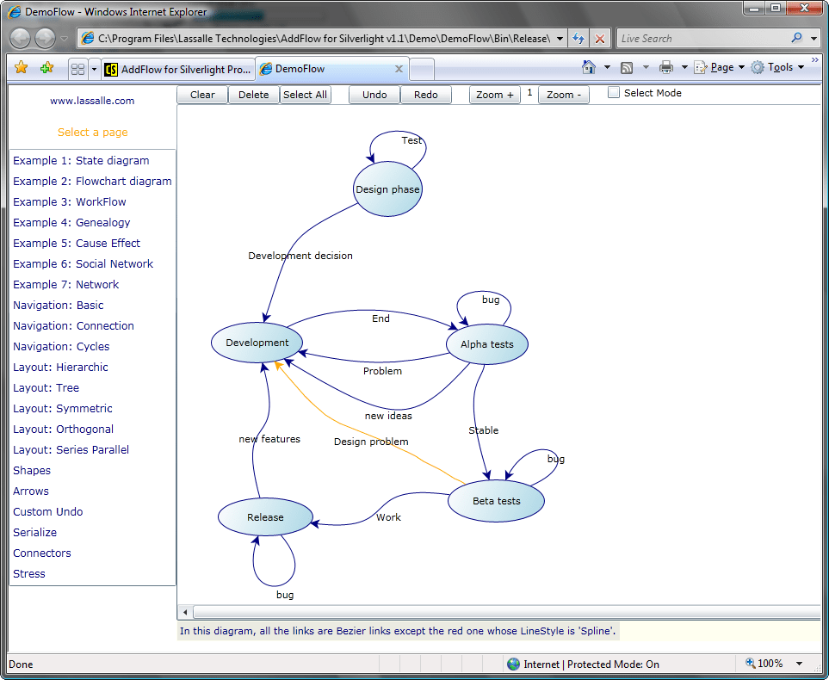This screenshot has height=680, width=829.
Task: Open Quick Tabs view icon
Action: 77,67
